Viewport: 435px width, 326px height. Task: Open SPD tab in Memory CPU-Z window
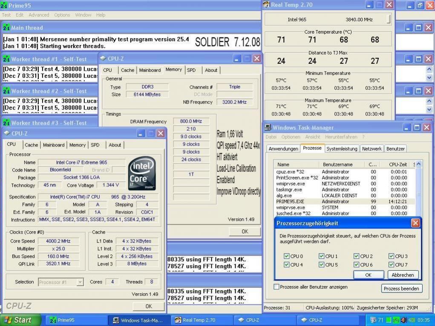[191, 70]
